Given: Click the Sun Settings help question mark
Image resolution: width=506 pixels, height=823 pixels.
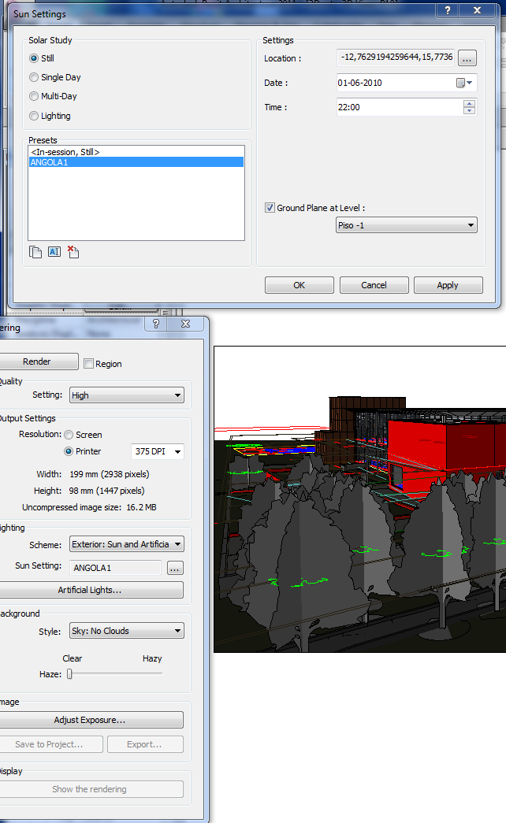Looking at the screenshot, I should (x=448, y=11).
